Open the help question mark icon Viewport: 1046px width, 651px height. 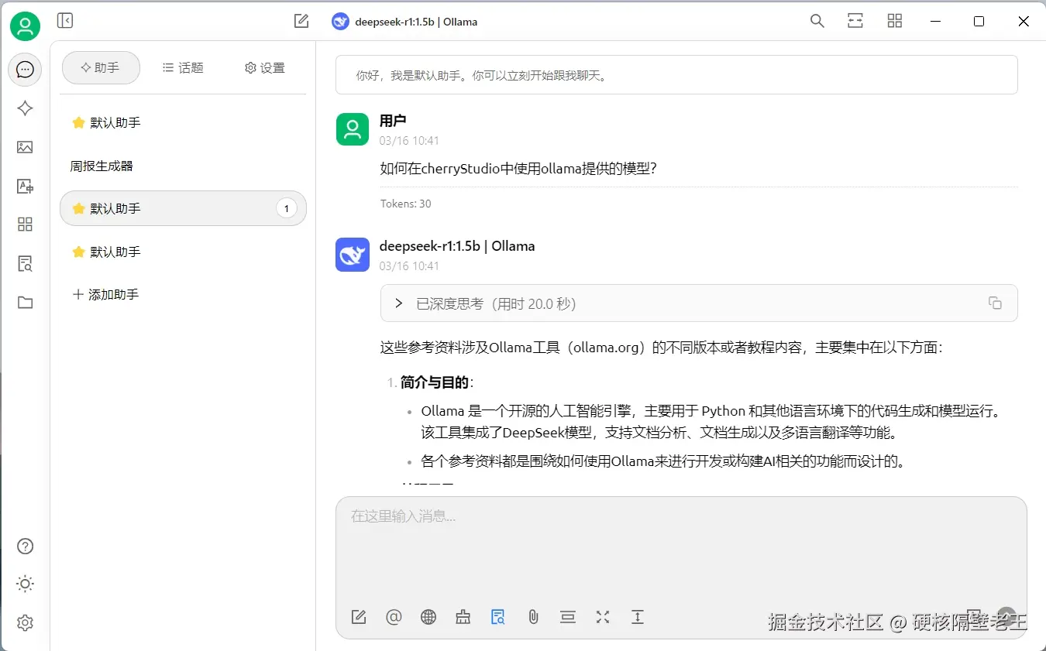(25, 546)
